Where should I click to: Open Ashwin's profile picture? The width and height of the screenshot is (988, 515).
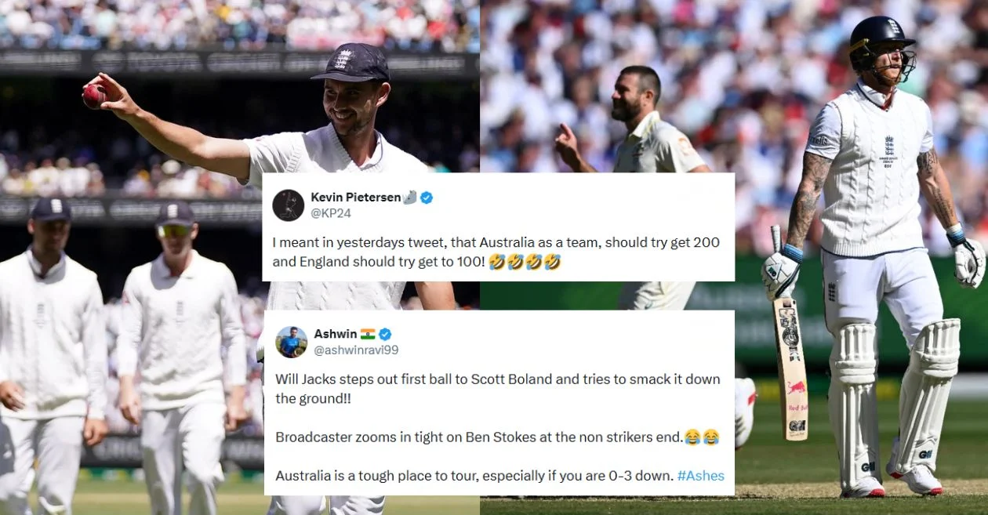tap(291, 342)
